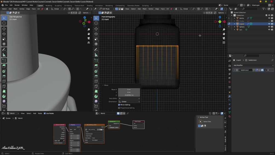Disable the Mirror Editing checkbox

(119, 105)
